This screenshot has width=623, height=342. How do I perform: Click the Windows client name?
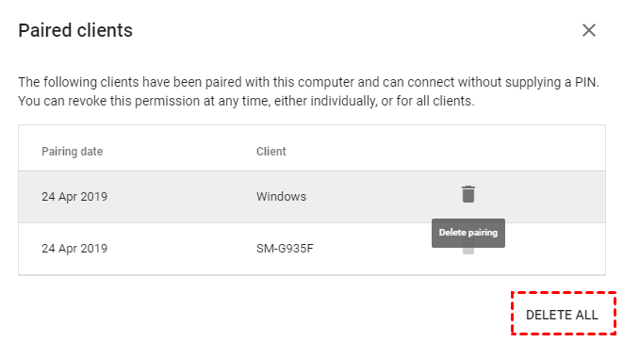(x=281, y=197)
